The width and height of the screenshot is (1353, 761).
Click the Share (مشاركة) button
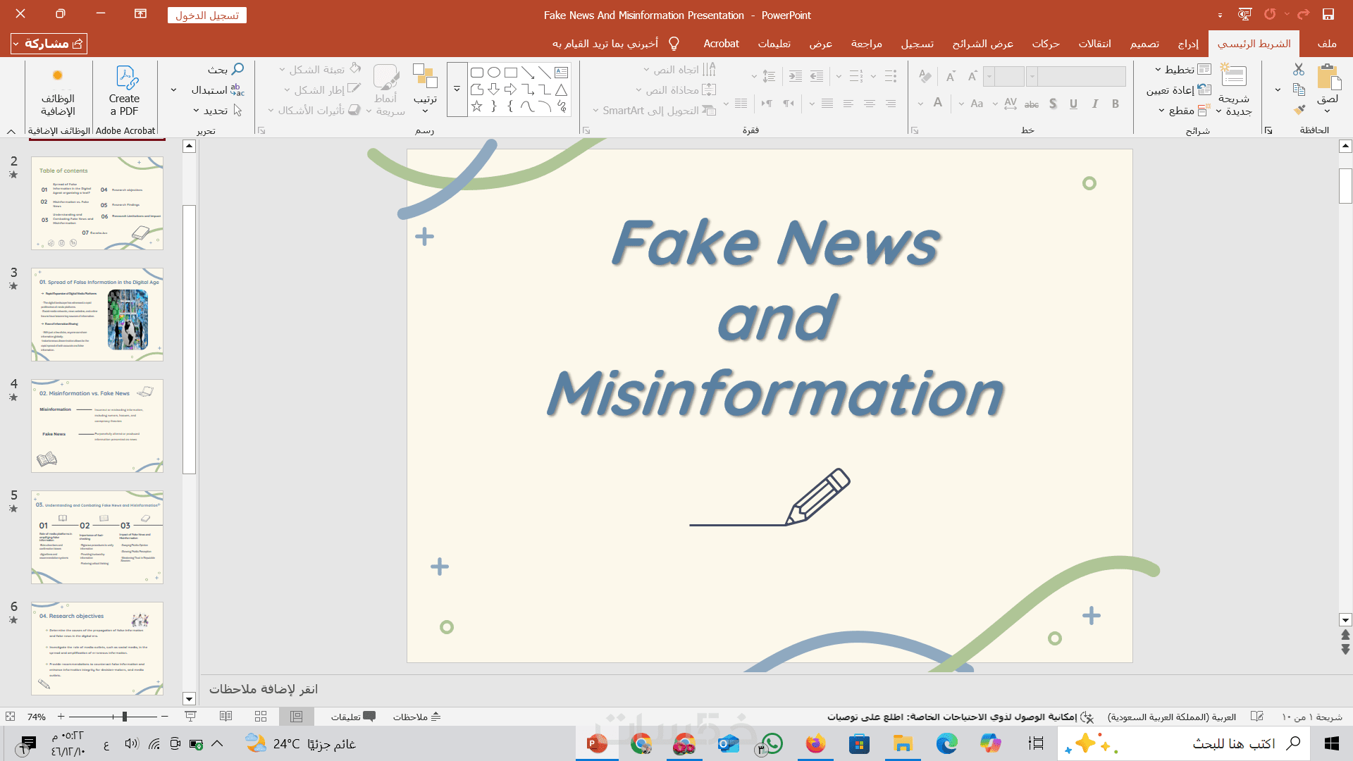click(49, 44)
